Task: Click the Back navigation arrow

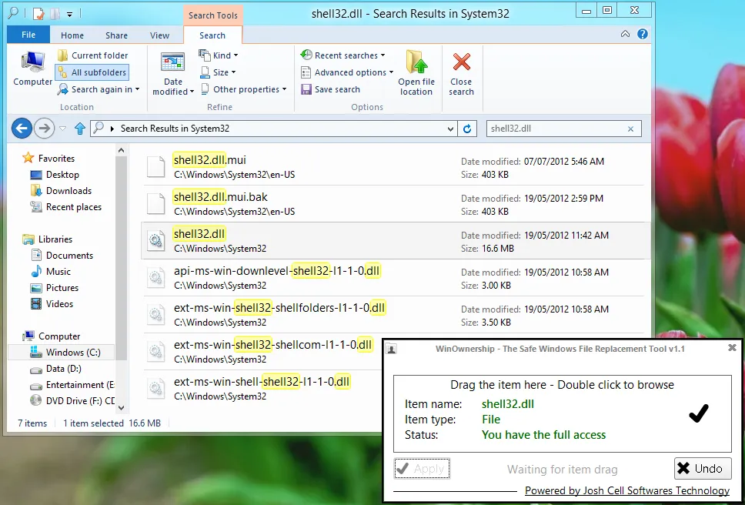Action: click(22, 129)
